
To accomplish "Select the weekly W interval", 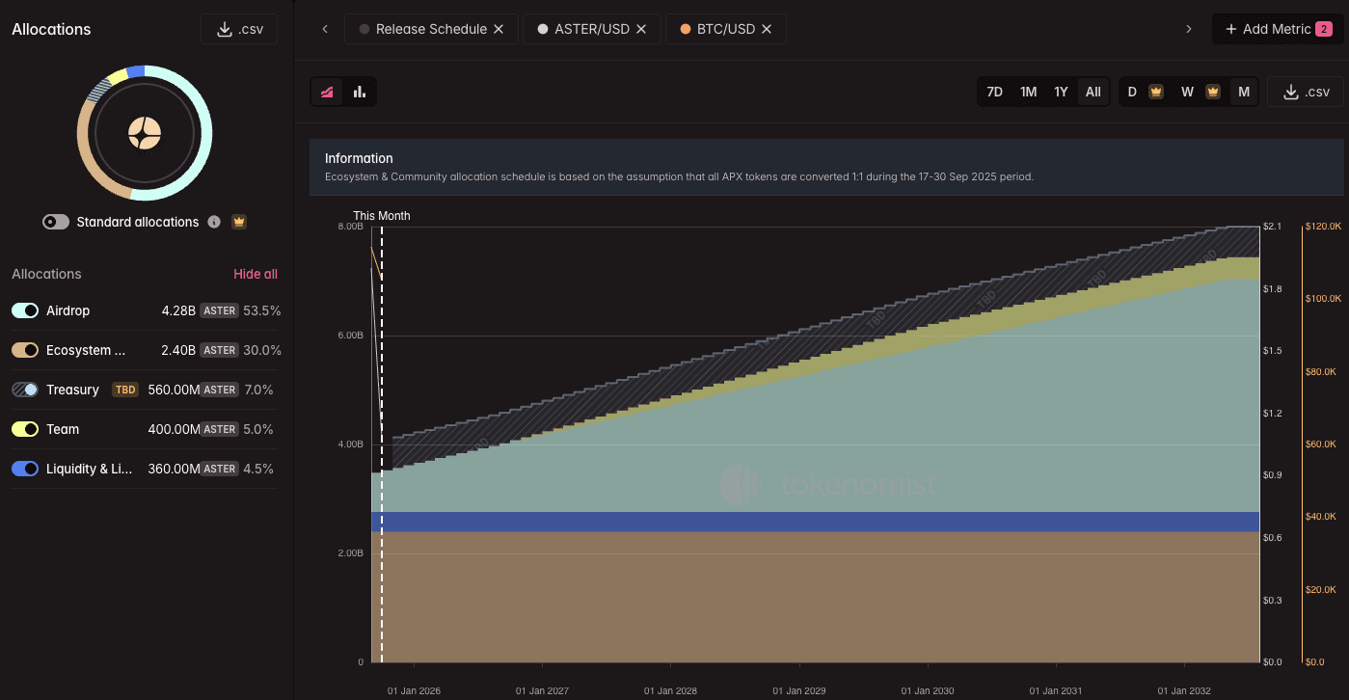I will tap(1187, 92).
